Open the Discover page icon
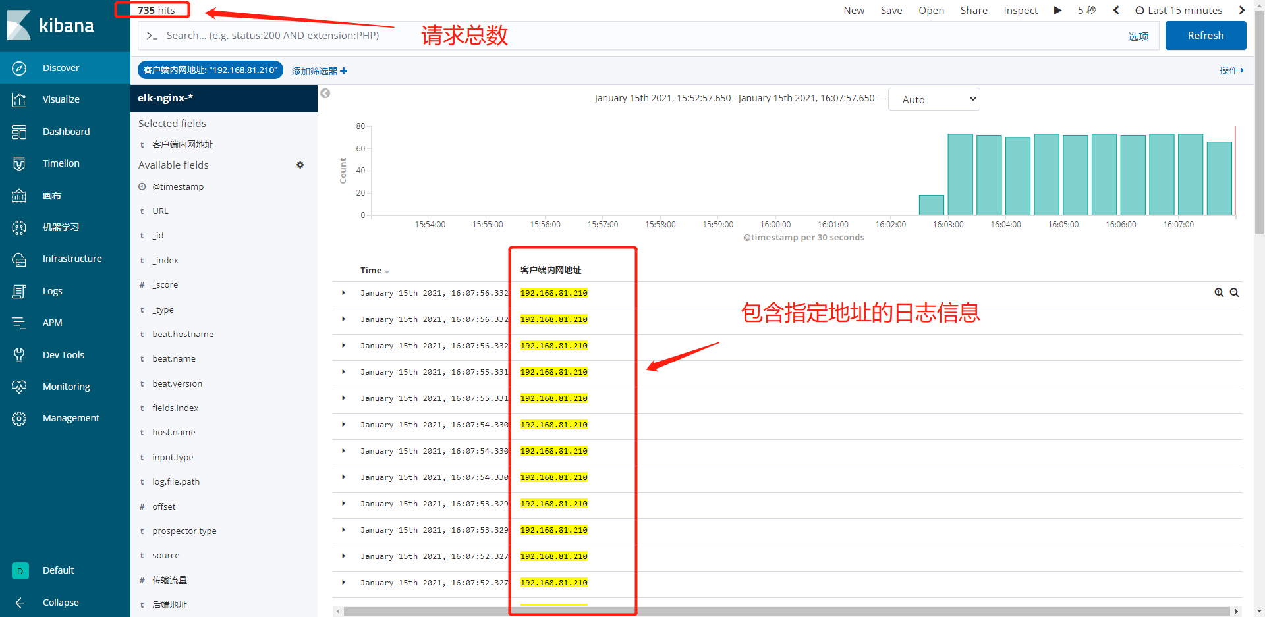Viewport: 1265px width, 617px height. click(19, 67)
